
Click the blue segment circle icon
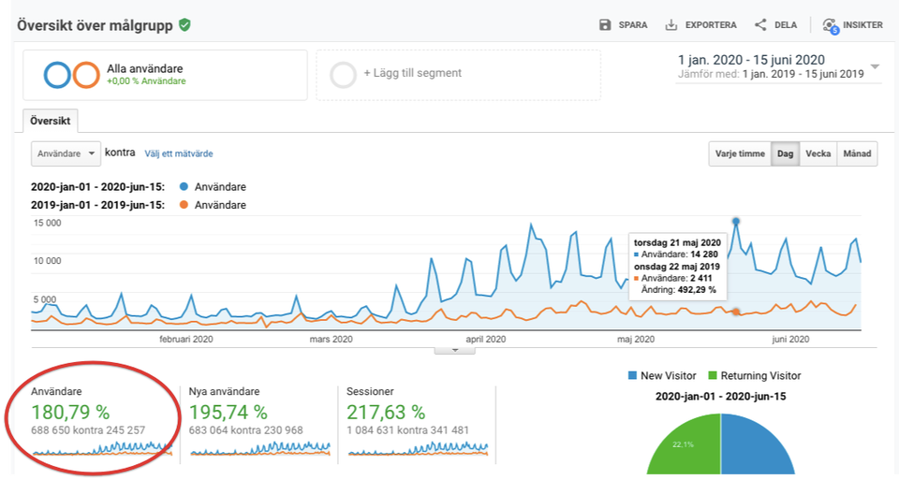[57, 75]
